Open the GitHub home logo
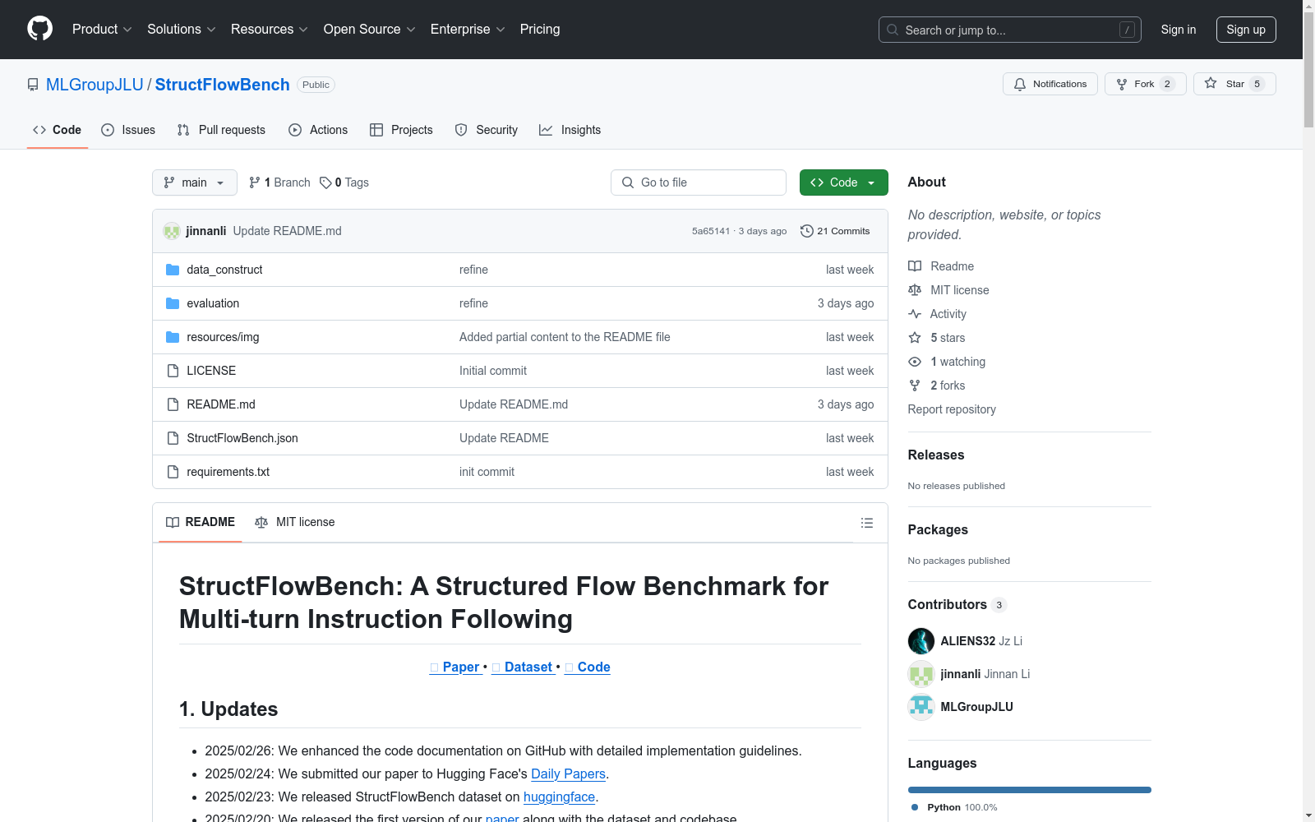The height and width of the screenshot is (822, 1315). (x=39, y=29)
